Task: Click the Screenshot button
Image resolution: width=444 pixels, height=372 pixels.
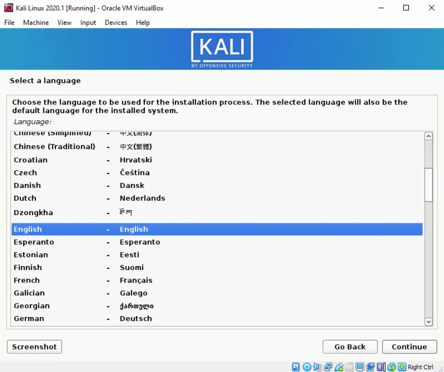Action: click(35, 347)
